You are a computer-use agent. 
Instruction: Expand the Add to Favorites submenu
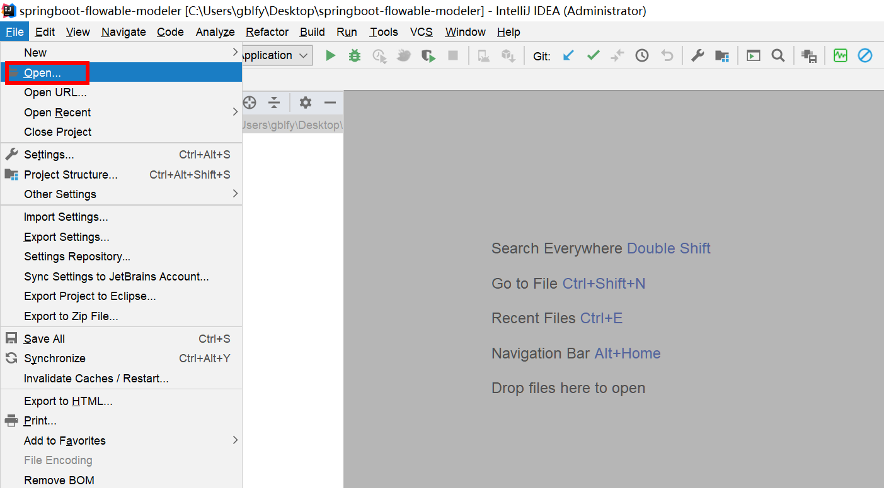coord(121,441)
